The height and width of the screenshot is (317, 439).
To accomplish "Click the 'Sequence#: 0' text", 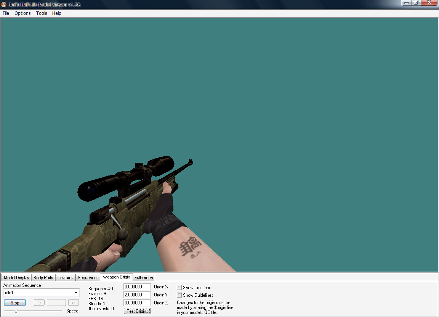I will (x=101, y=289).
